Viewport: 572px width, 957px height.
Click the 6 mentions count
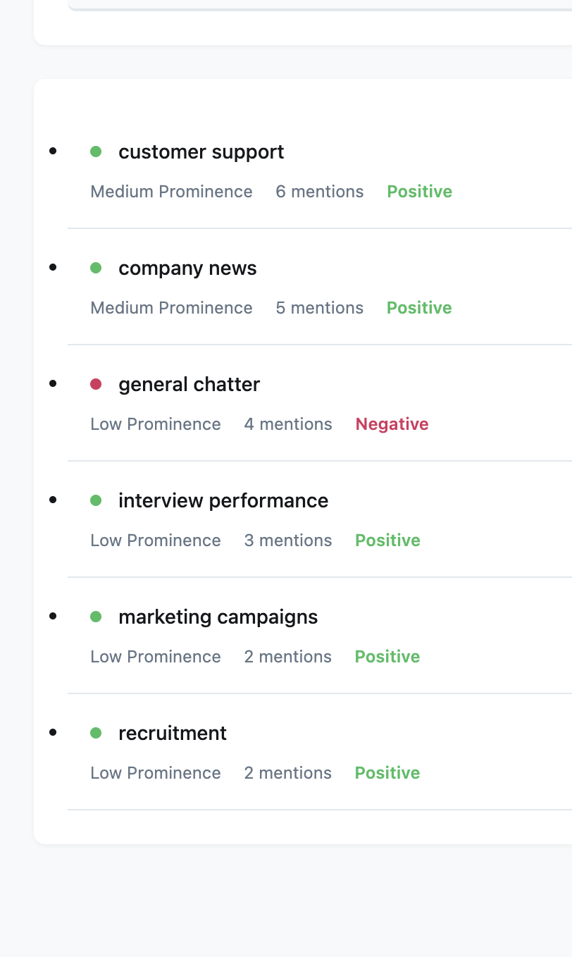pyautogui.click(x=320, y=192)
